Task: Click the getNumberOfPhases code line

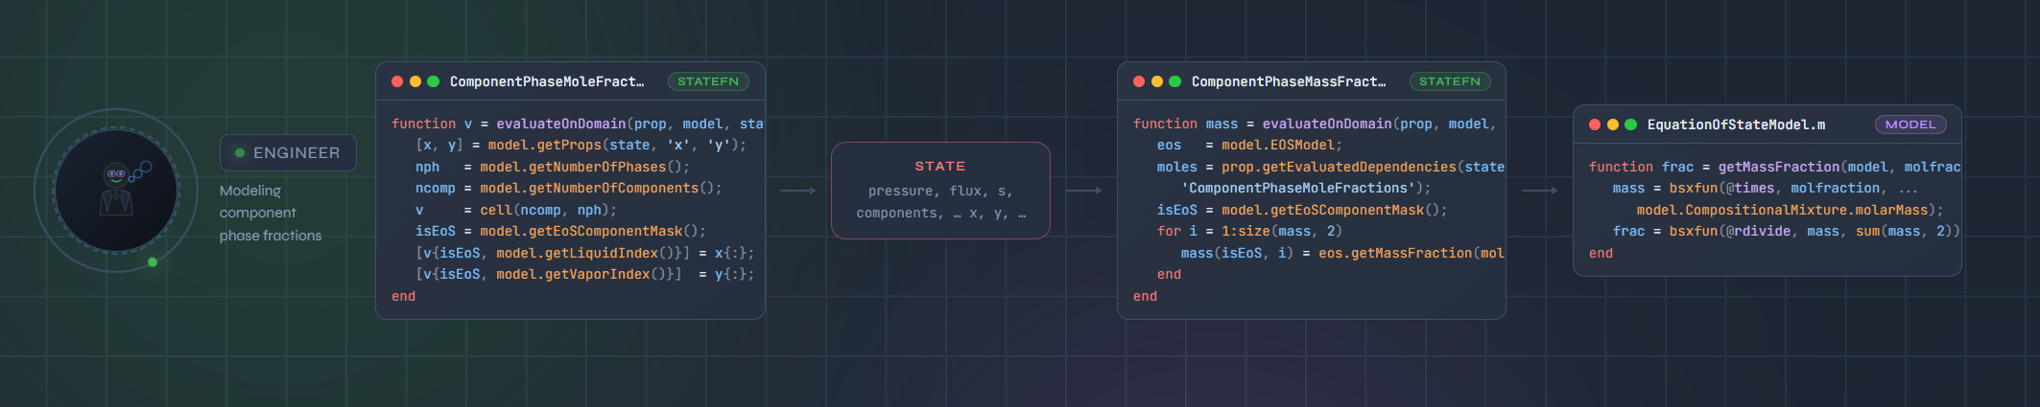Action: click(x=552, y=168)
